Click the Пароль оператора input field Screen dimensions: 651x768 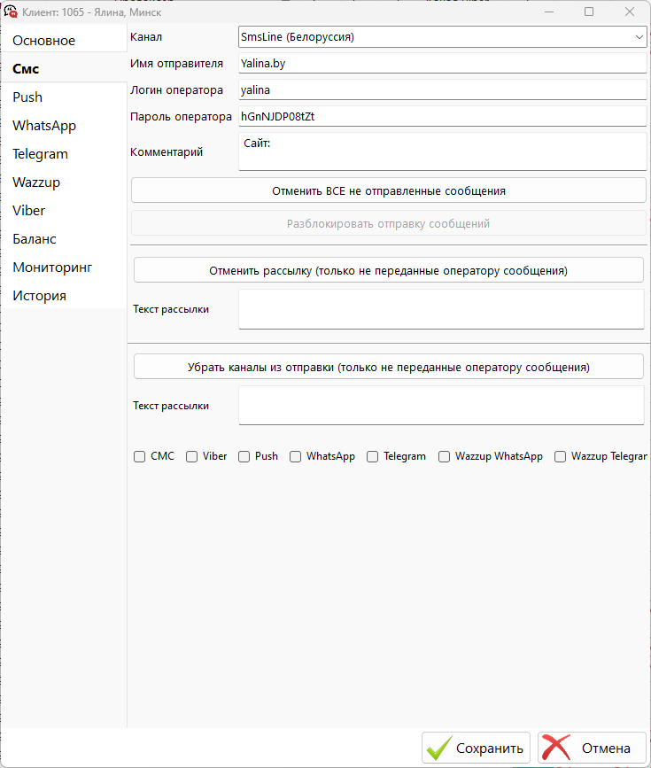[x=442, y=117]
